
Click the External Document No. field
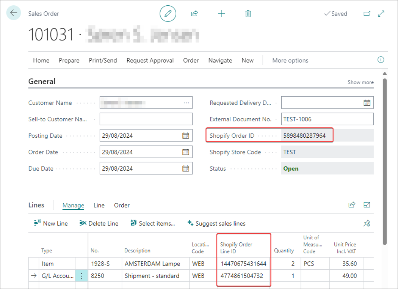click(x=327, y=119)
